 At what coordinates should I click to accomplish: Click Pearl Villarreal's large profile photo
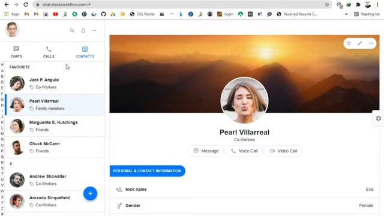point(244,100)
